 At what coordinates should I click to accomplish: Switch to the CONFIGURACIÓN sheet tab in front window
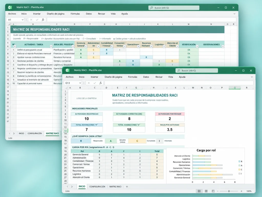pos(97,187)
